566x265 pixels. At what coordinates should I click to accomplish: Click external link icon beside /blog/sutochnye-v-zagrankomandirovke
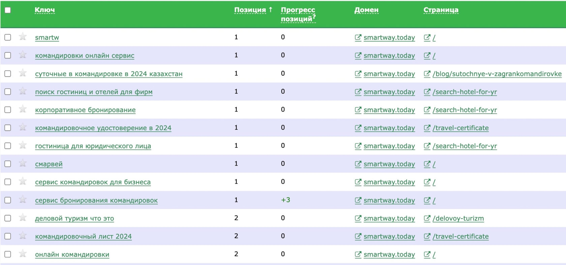[427, 74]
